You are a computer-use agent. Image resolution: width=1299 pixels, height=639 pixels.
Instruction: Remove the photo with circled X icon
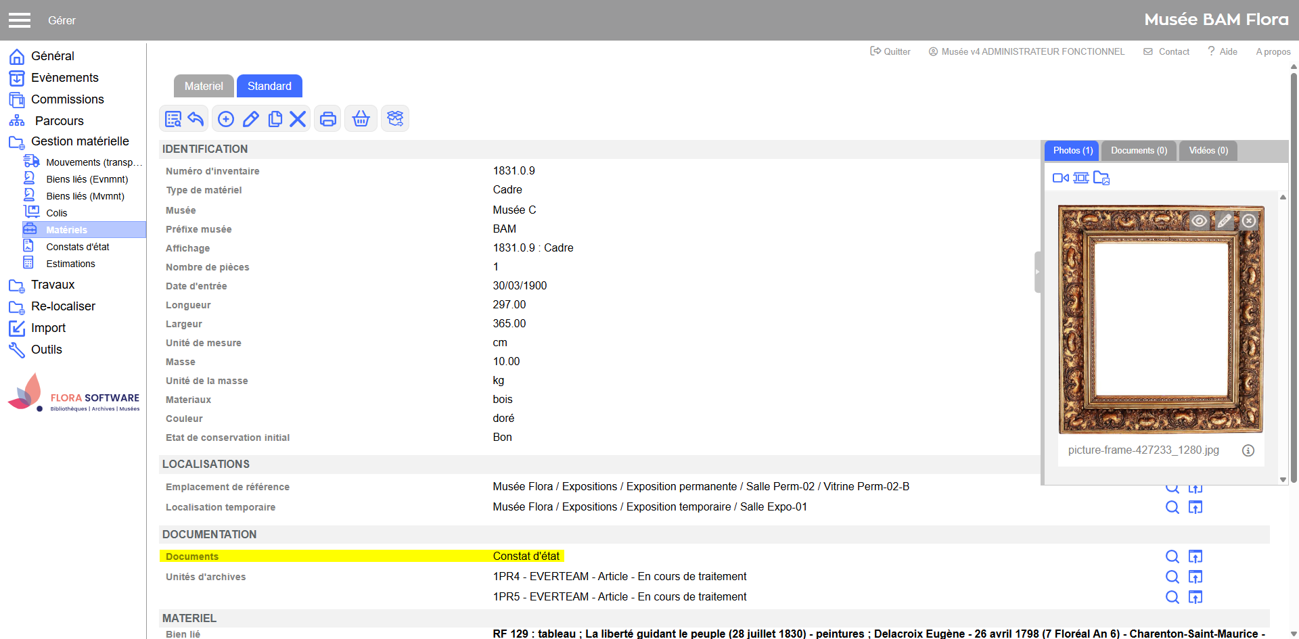click(x=1249, y=221)
